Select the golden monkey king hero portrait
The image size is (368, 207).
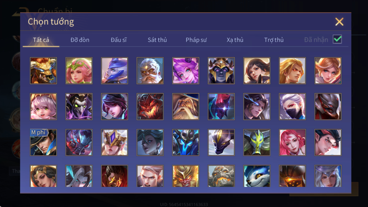(x=186, y=176)
